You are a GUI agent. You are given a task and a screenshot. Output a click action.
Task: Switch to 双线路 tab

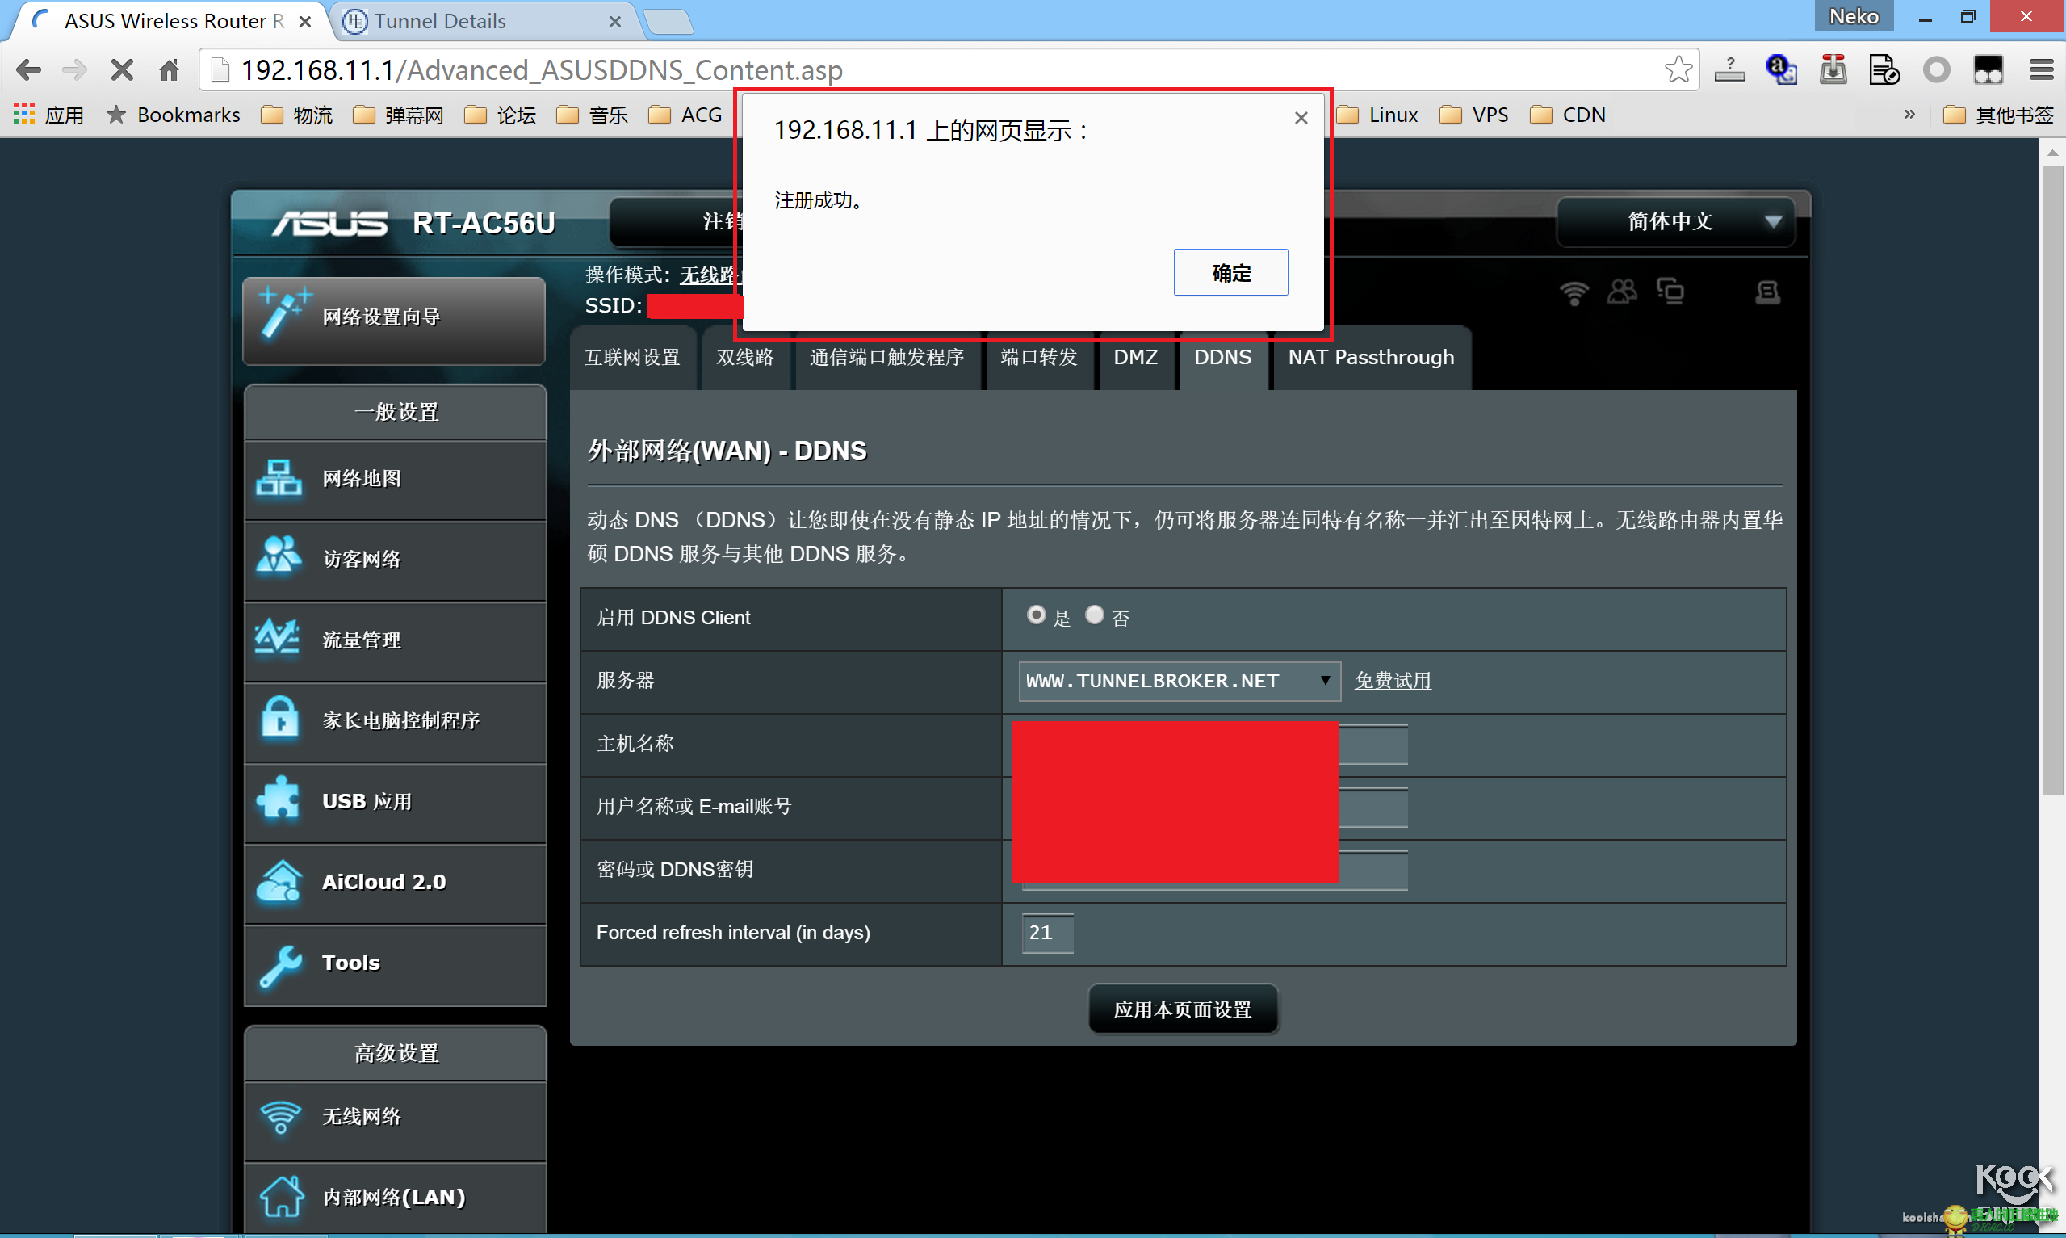point(745,358)
